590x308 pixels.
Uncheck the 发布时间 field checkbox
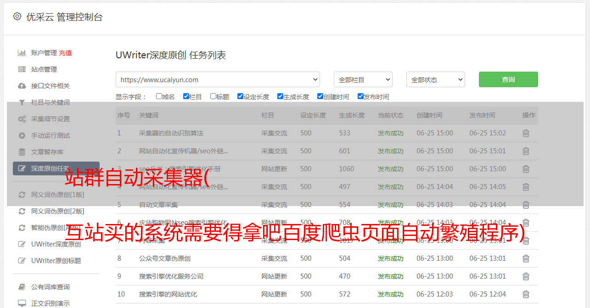[360, 96]
